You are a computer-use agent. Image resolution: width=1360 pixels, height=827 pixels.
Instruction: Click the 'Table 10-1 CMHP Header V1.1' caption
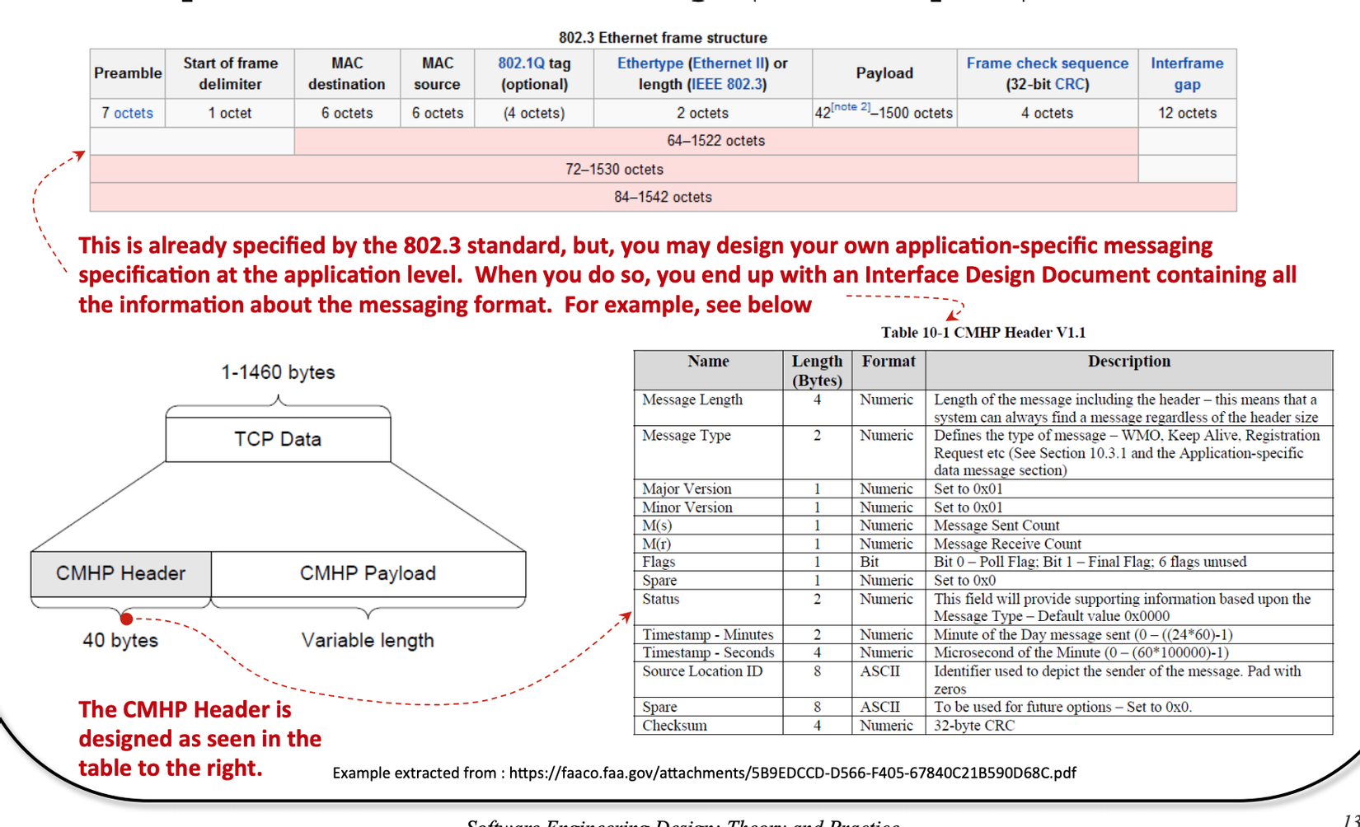pos(983,332)
